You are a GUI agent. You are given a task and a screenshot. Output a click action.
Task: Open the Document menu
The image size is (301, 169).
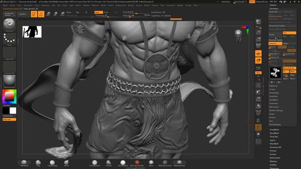click(28, 5)
